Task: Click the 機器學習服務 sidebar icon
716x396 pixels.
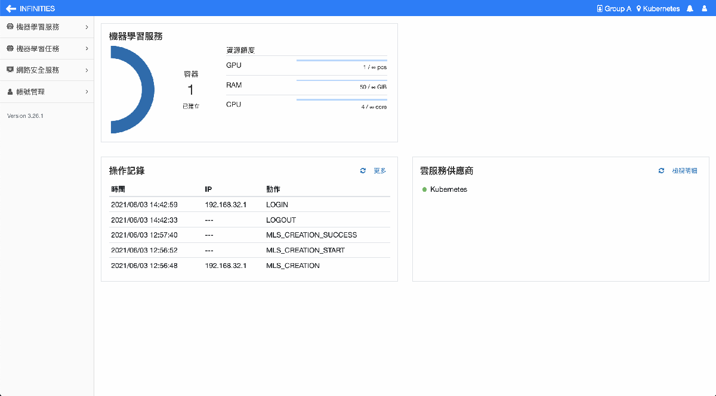Action: (10, 27)
